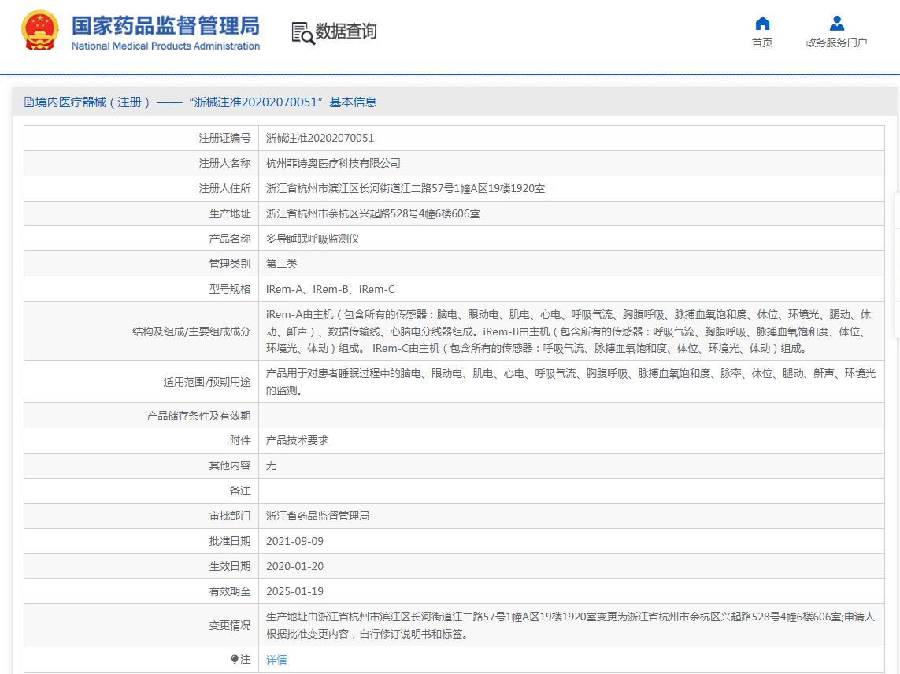The width and height of the screenshot is (900, 674).
Task: Open the 数据查询 search icon
Action: click(x=303, y=33)
